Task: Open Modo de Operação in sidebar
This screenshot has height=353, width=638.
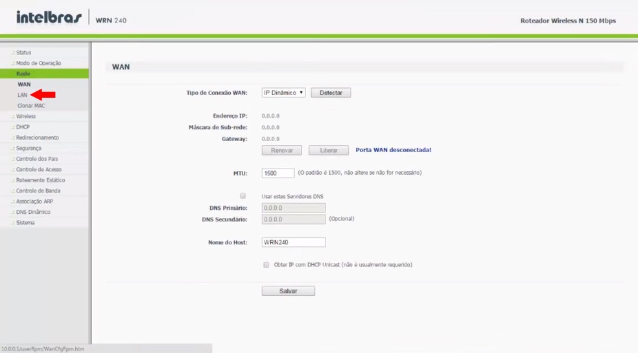Action: [38, 63]
